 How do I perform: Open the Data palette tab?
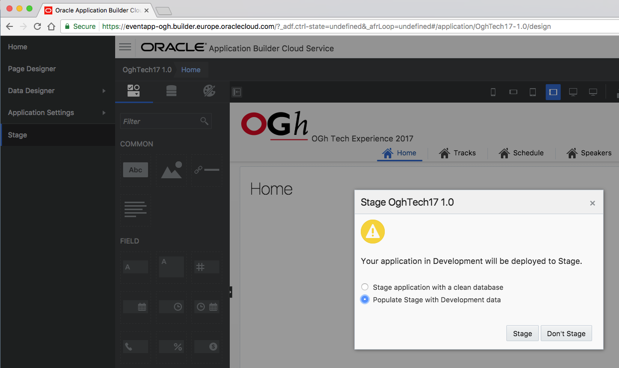click(x=171, y=91)
